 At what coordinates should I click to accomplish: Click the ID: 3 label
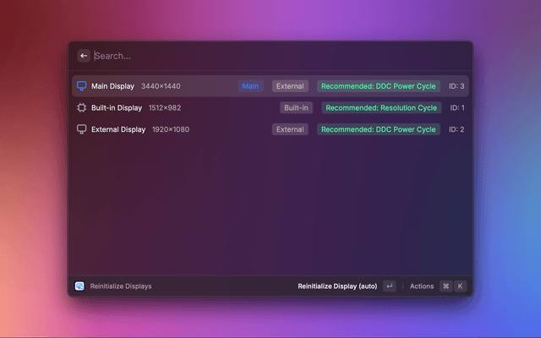tap(456, 86)
